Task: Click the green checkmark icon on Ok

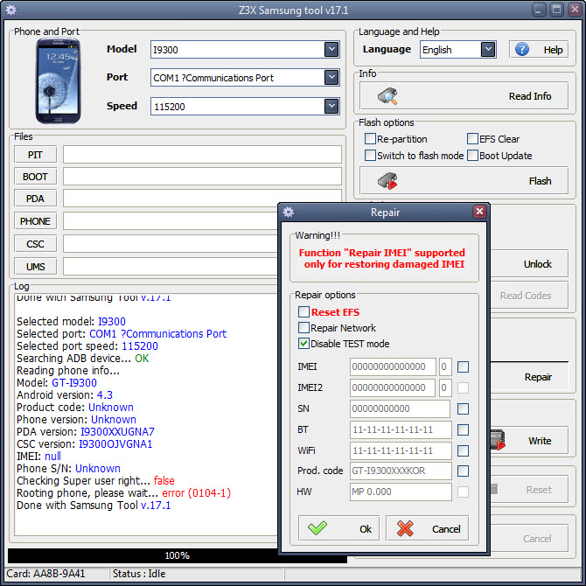Action: click(317, 528)
